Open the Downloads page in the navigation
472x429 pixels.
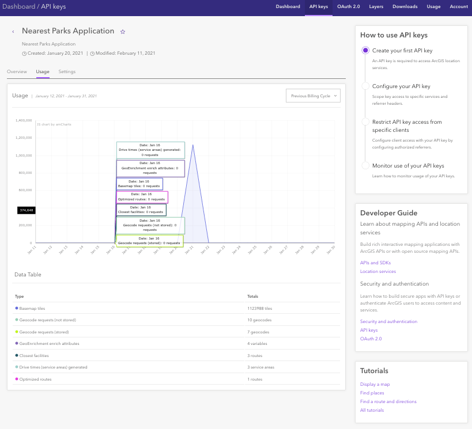click(405, 7)
